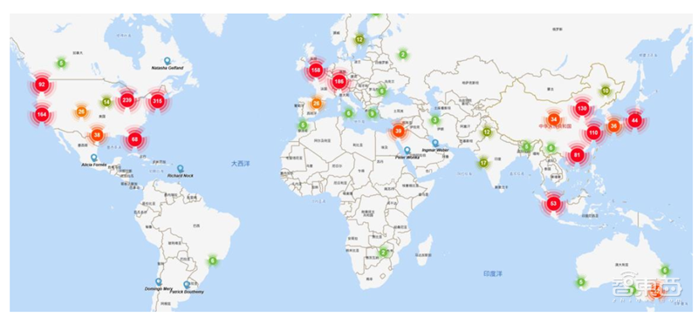This screenshot has width=698, height=317.
Task: Expand the red 186 cluster in Europe
Action: [339, 81]
